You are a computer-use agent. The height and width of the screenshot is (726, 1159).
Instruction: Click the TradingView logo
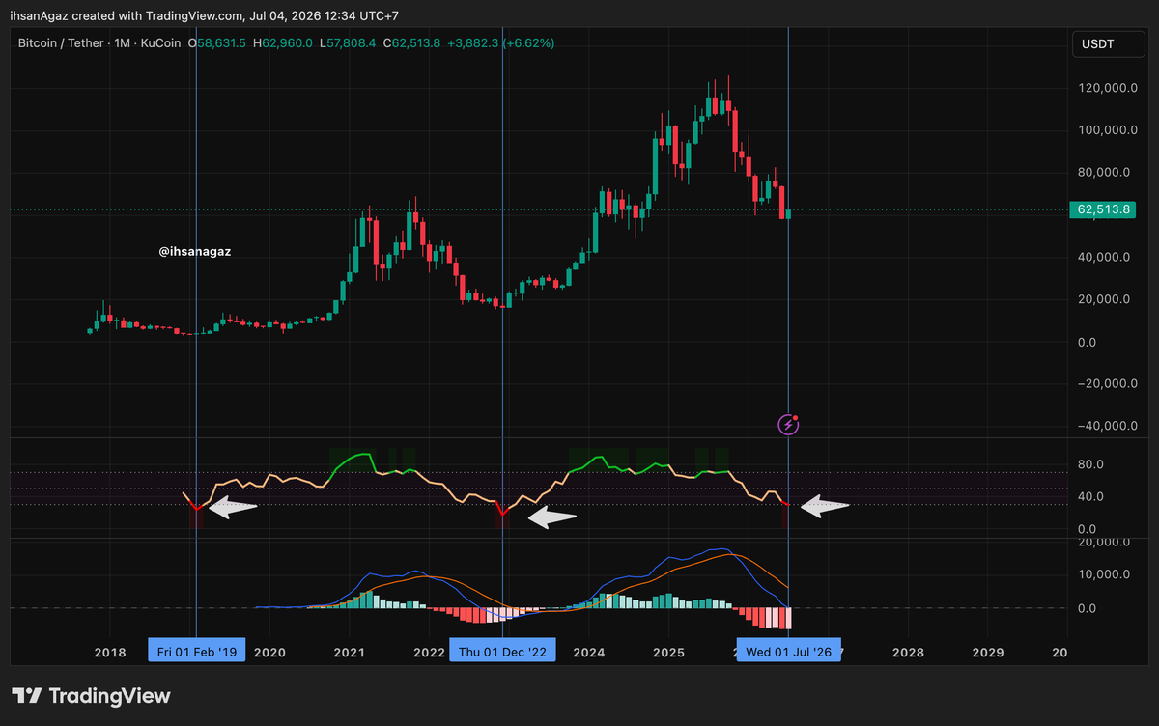click(91, 696)
